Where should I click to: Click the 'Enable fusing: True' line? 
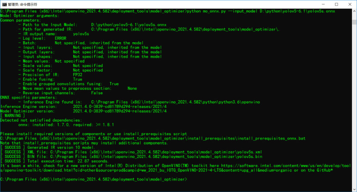(50, 79)
